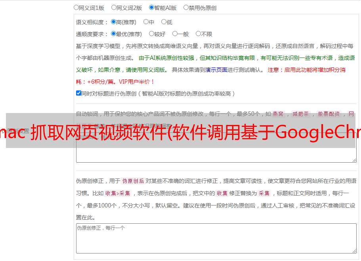
Task: Select the 禁用伪原创 radio button
Action: [186, 8]
